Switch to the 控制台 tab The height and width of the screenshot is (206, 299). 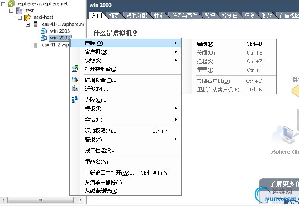[x=230, y=15]
